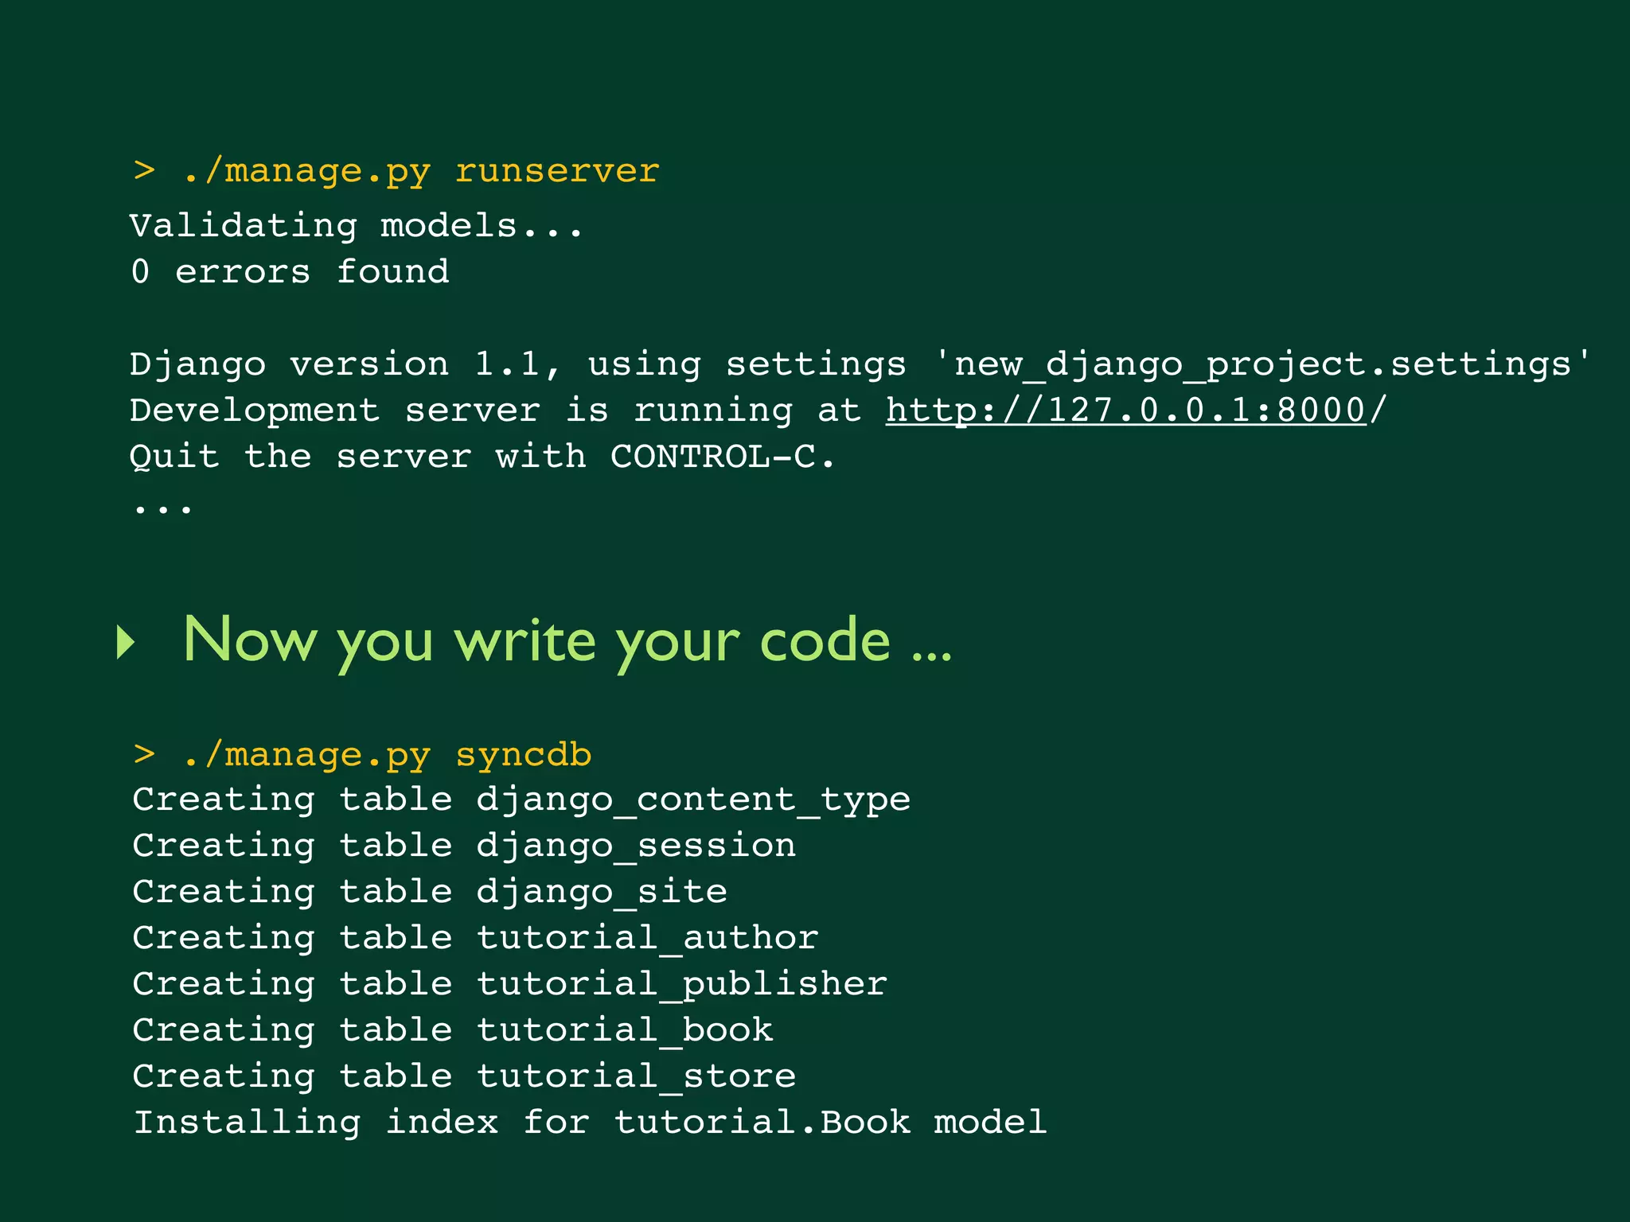Click 'Quit the server with CONTROL-C.' text

tap(483, 457)
